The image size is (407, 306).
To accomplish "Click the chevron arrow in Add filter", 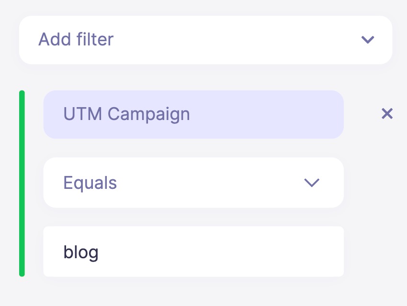I will pyautogui.click(x=367, y=40).
